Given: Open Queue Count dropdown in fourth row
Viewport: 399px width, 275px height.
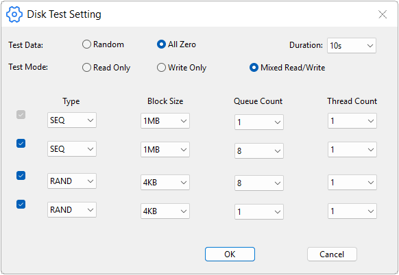Looking at the screenshot, I should pyautogui.click(x=259, y=212).
